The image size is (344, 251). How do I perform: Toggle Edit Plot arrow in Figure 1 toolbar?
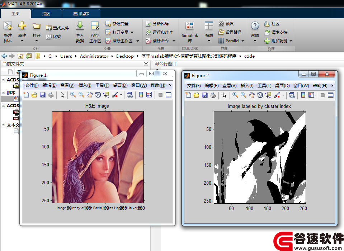click(62, 95)
